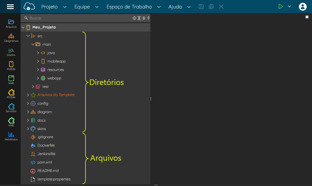Click the save file icon

201,7
